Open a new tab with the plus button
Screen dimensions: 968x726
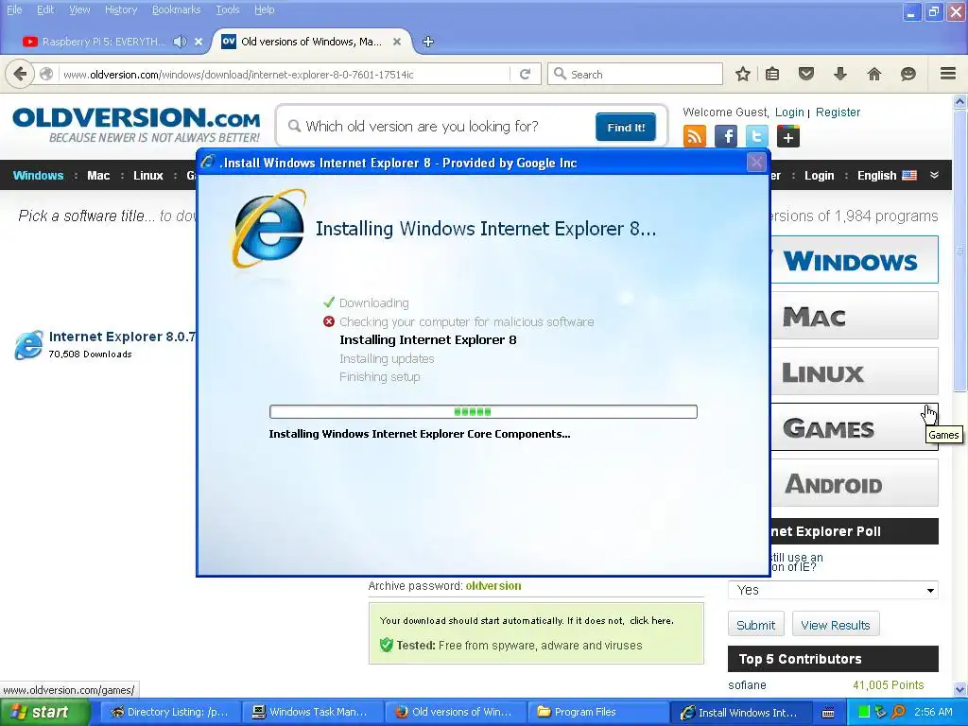pos(428,42)
